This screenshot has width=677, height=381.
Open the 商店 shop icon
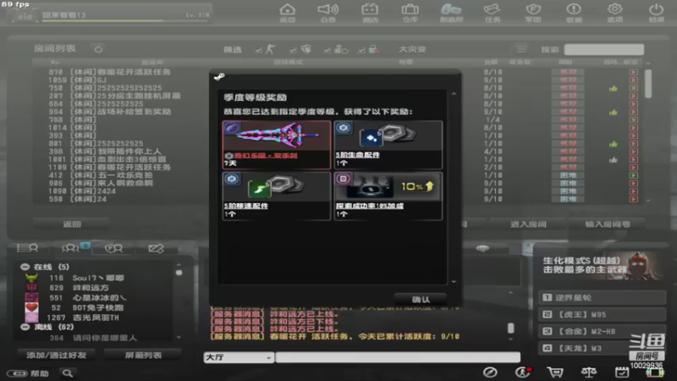pos(370,13)
